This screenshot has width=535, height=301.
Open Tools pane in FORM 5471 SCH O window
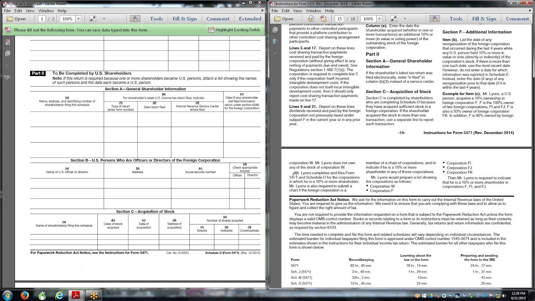(157, 19)
